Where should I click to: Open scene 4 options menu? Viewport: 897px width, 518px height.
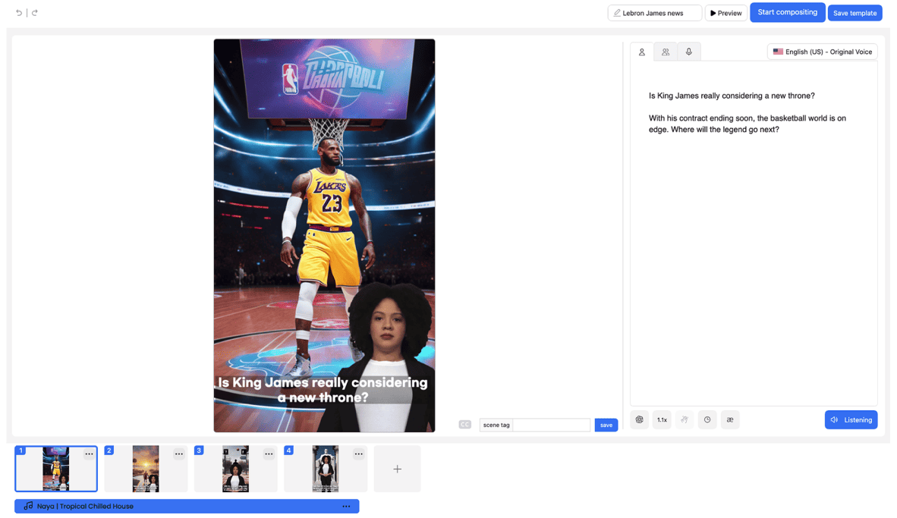359,454
